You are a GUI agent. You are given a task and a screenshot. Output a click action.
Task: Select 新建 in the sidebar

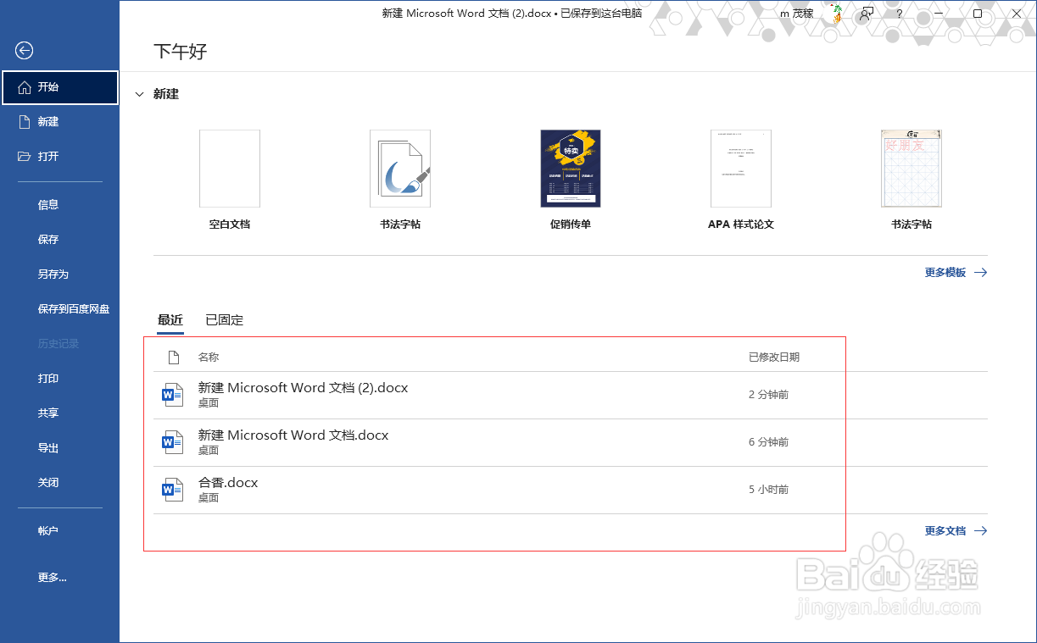(x=60, y=122)
